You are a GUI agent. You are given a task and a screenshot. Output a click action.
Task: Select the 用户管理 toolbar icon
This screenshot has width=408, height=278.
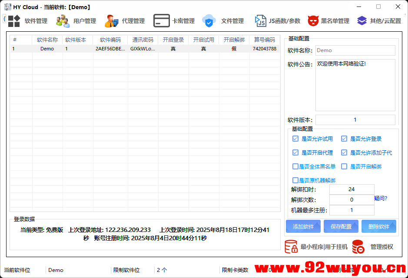[62, 20]
